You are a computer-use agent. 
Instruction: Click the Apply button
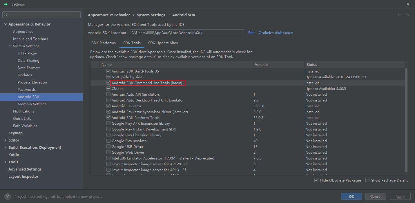pyautogui.click(x=400, y=196)
